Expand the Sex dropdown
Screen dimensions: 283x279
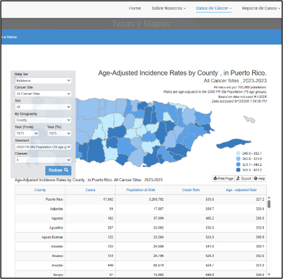coord(43,107)
